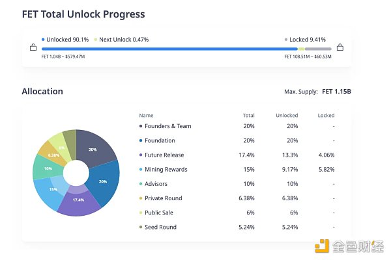Select the blue unlocked portion of the progress bar
The height and width of the screenshot is (260, 391).
169,49
